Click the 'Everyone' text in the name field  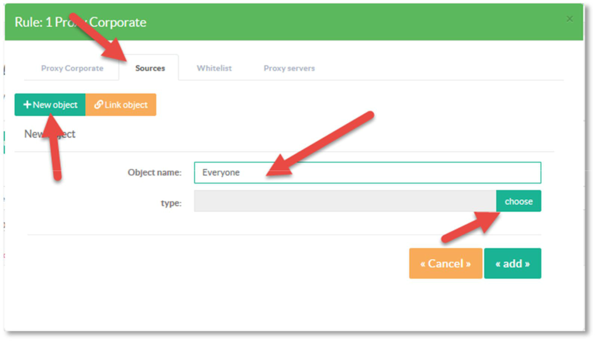pos(221,173)
